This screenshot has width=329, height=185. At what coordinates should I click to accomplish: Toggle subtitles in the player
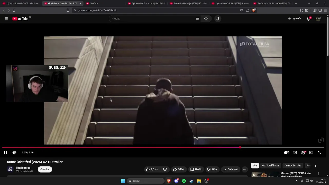295,153
